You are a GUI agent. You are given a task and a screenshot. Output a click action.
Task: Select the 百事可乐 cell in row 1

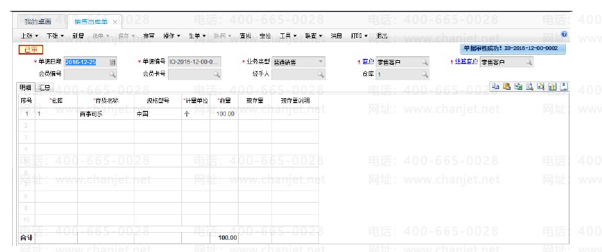[x=105, y=114]
